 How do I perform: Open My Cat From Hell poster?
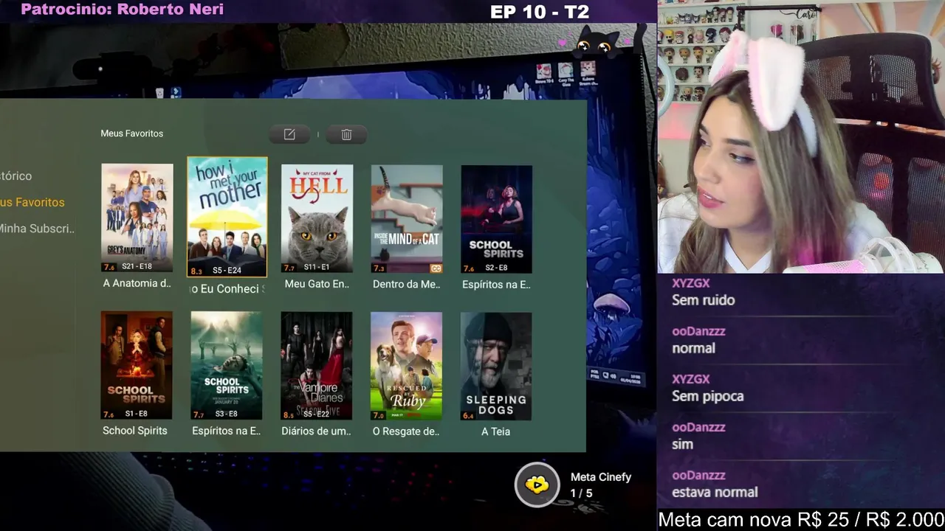[x=317, y=219]
